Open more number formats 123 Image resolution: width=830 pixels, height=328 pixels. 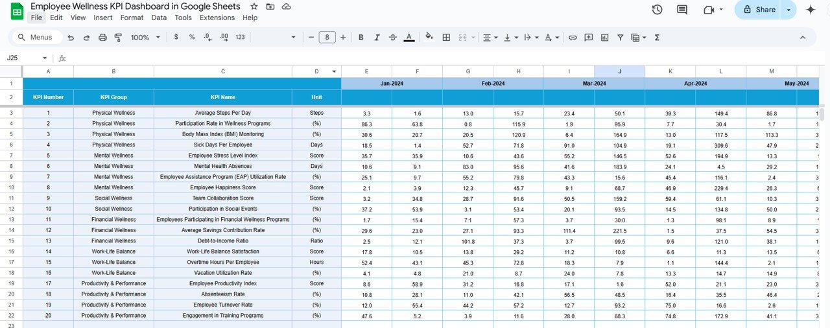[240, 38]
